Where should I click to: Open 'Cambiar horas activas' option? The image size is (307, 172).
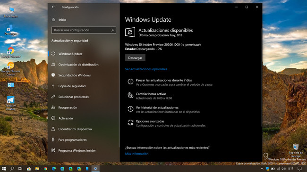click(151, 94)
